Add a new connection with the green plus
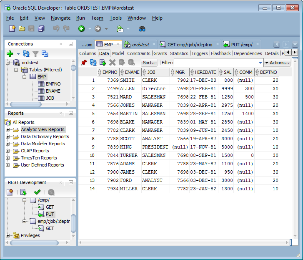The image size is (303, 260). 10,54
